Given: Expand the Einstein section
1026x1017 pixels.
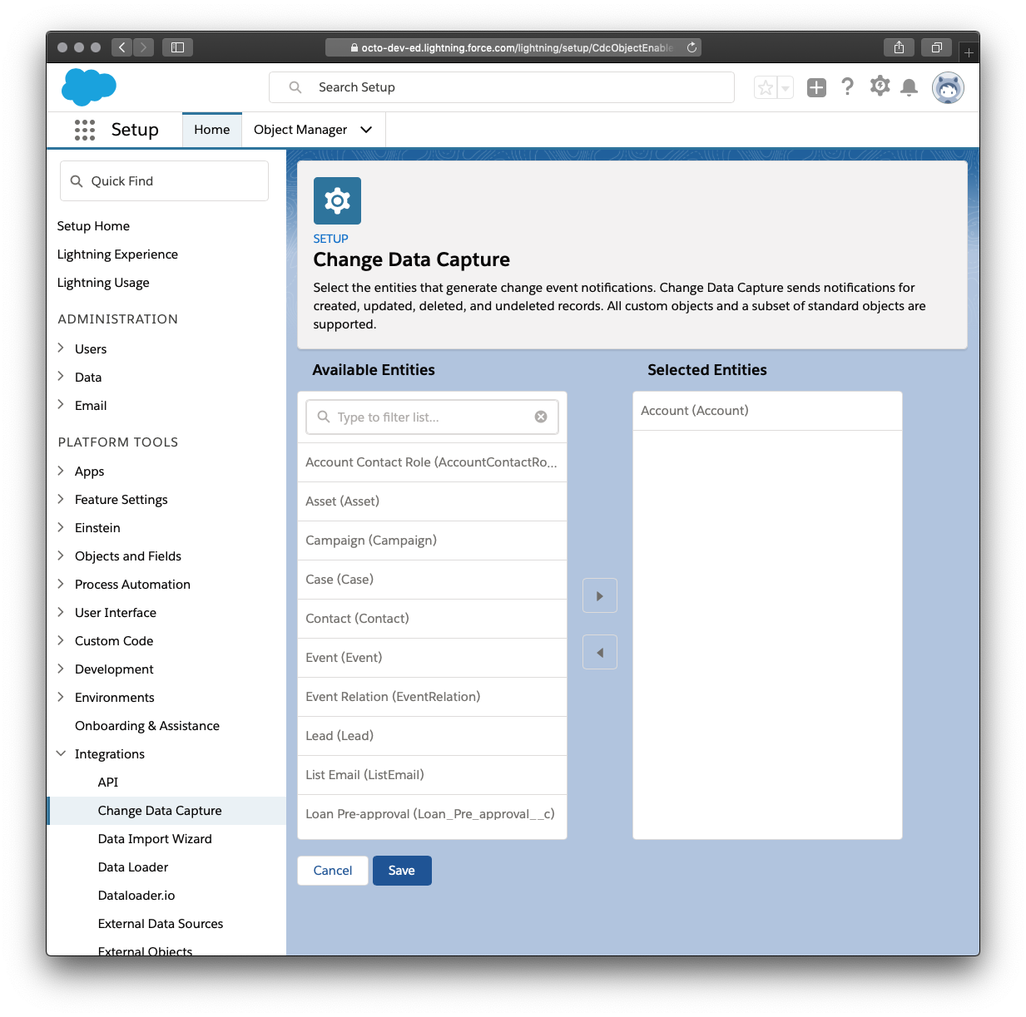Looking at the screenshot, I should [61, 527].
